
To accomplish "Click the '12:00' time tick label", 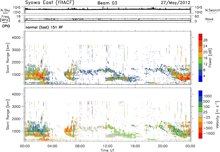I will coord(108,146).
